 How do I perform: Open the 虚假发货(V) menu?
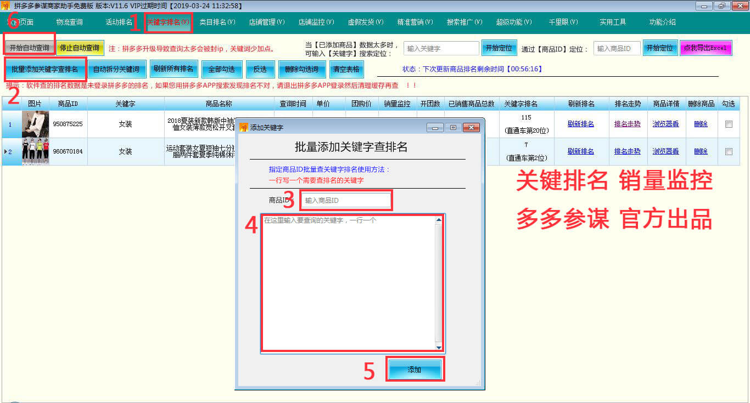[365, 22]
